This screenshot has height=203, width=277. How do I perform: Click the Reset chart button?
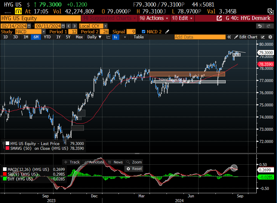click(x=134, y=169)
